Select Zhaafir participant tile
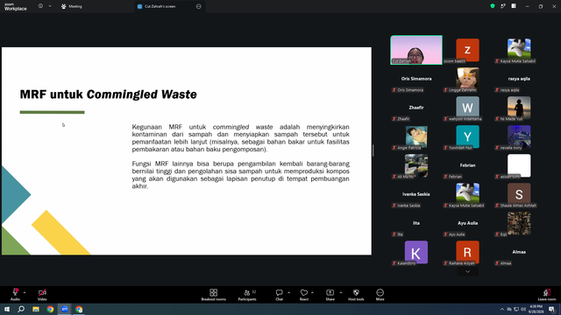 pos(416,108)
